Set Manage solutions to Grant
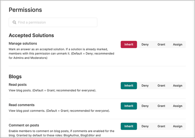Screen dimensions: 195x138 161,45
